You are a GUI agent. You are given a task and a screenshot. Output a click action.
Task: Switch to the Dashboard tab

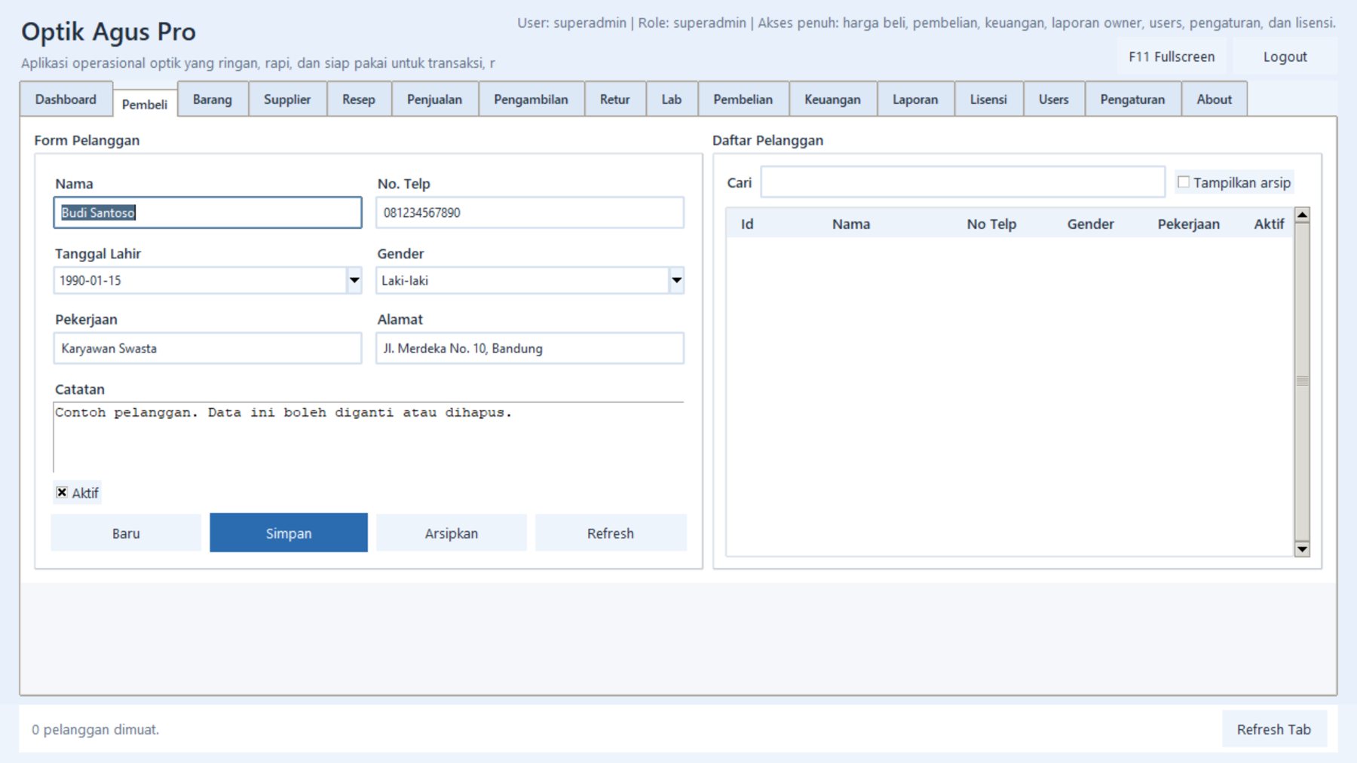pos(66,99)
